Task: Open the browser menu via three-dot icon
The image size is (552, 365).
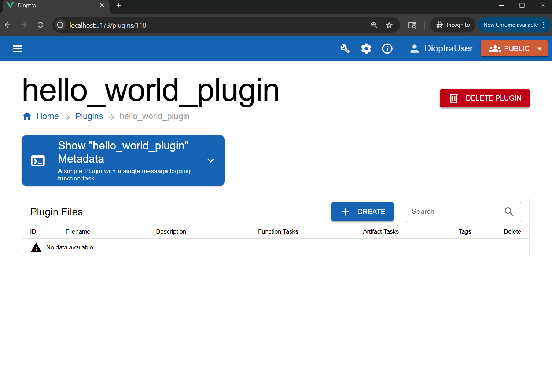Action: (544, 25)
